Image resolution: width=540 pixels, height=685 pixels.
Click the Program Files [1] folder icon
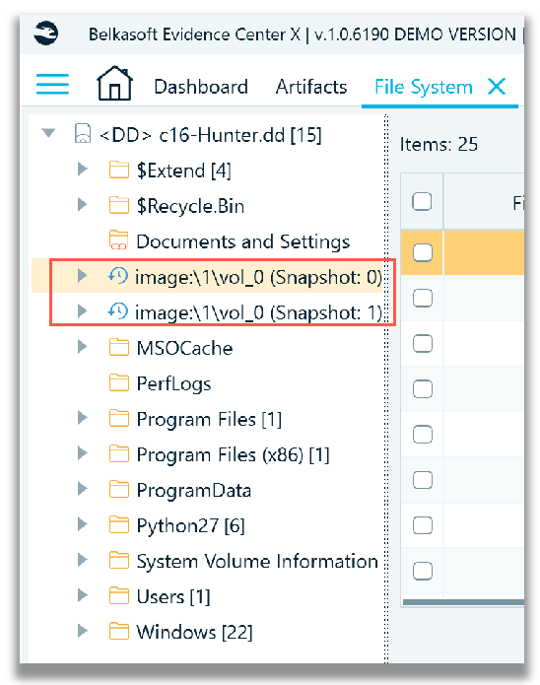(119, 418)
